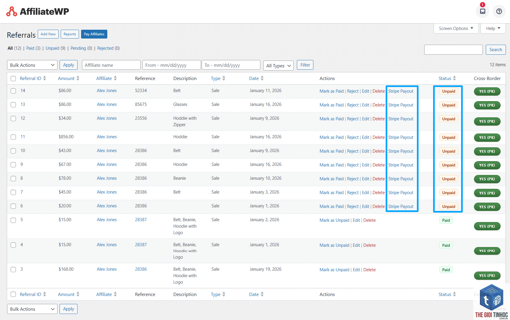The image size is (510, 320).
Task: Select all referrals checkbox in footer
Action: coord(13,294)
